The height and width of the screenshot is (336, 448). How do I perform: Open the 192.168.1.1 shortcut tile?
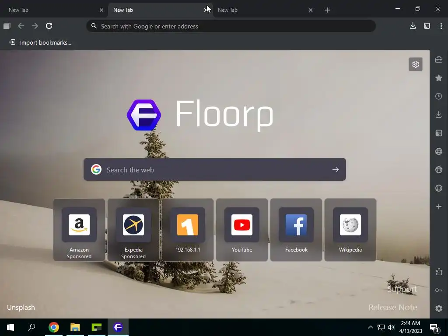[188, 230]
